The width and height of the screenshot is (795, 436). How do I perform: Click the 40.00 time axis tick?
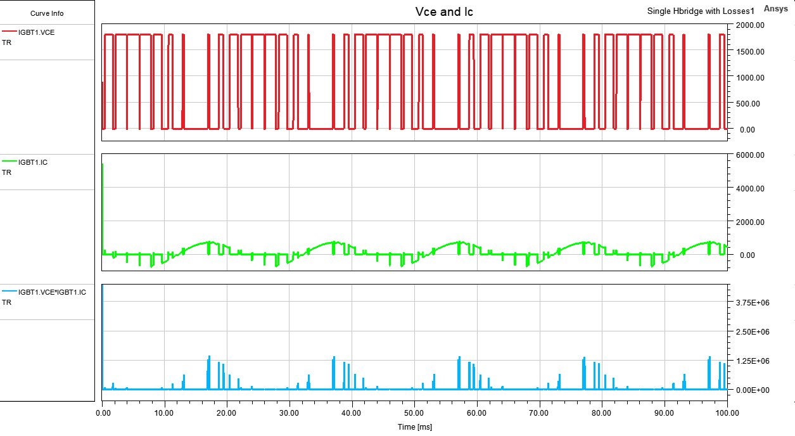click(352, 413)
